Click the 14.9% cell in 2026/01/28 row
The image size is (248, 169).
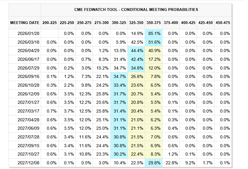click(137, 33)
